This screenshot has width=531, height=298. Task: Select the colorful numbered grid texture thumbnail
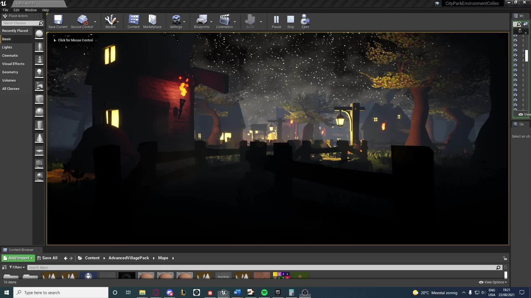[281, 275]
